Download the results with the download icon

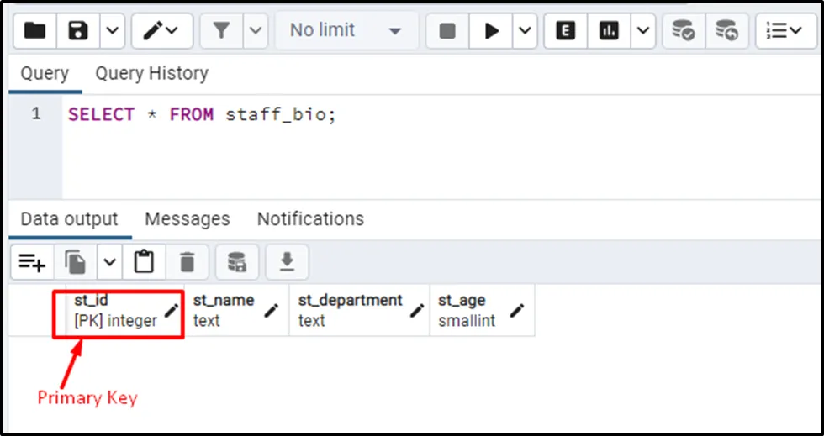click(287, 263)
